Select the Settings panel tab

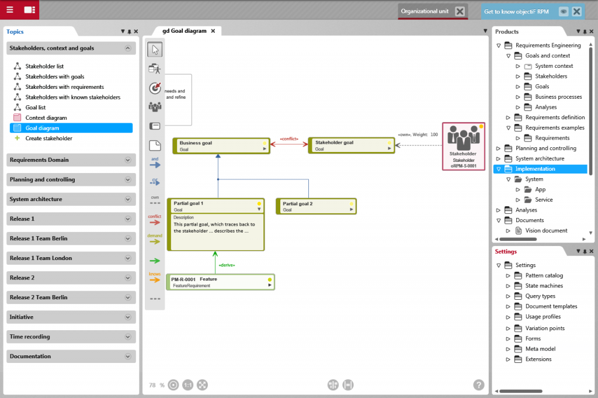(506, 251)
